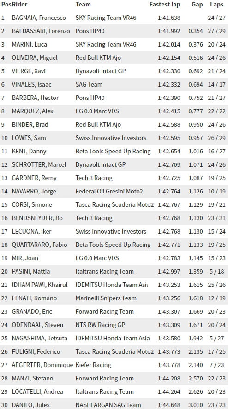Click fastest lap time 1:41.638
The height and width of the screenshot is (409, 228).
(169, 18)
